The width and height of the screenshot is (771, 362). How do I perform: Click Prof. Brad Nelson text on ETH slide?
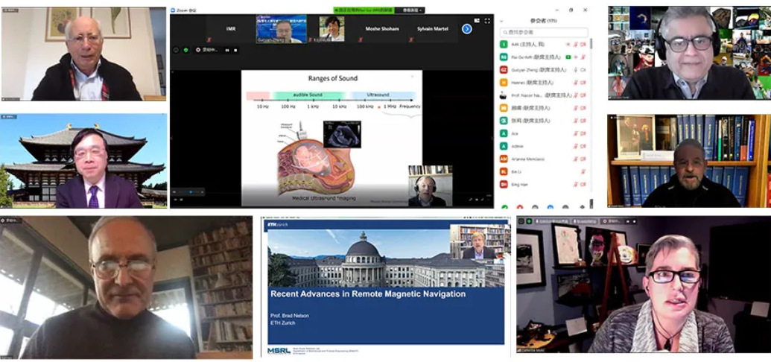(x=290, y=315)
